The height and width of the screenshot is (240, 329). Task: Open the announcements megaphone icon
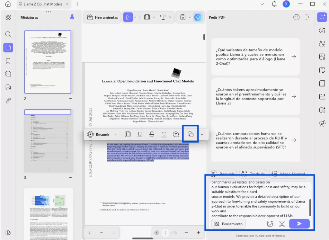(322, 123)
